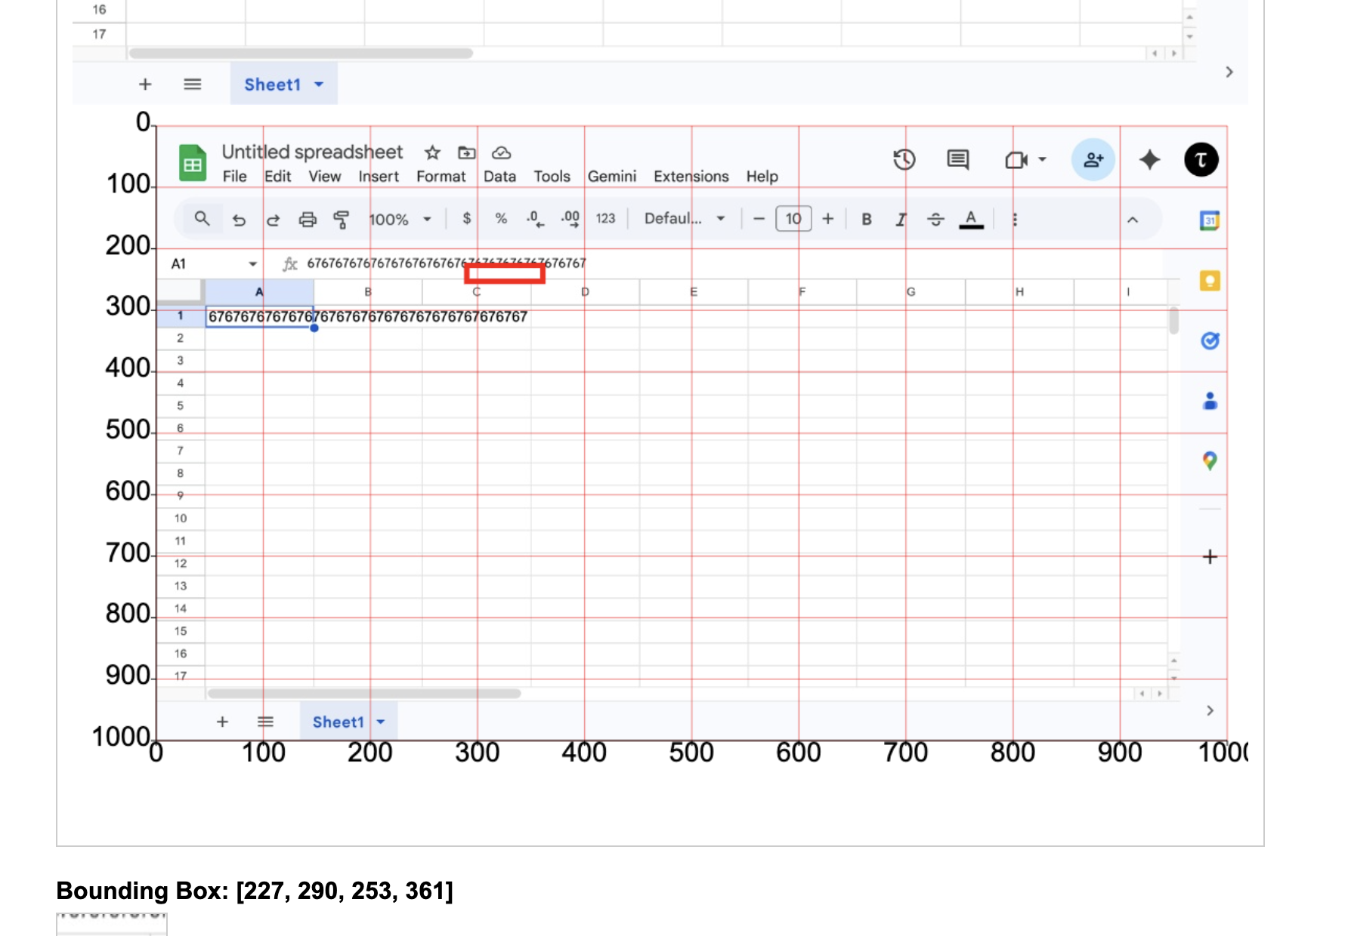Open the text color picker

[x=971, y=219]
